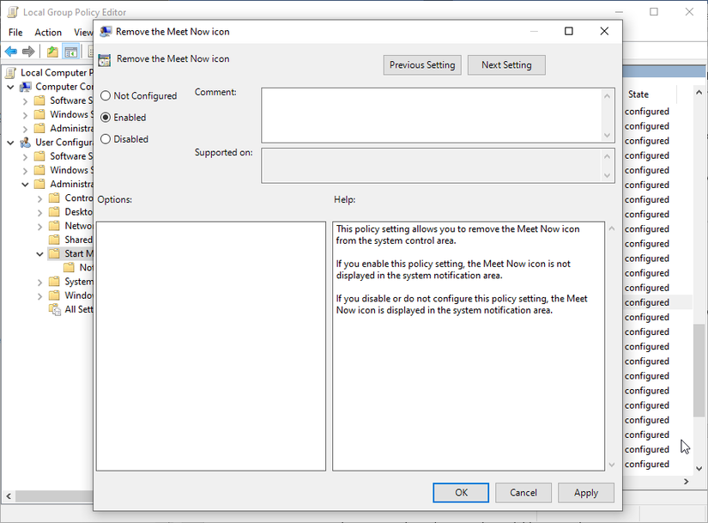
Task: Click the Next Setting button
Action: [505, 64]
